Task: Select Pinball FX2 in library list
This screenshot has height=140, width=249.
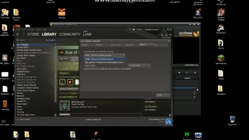Action: pos(21,101)
